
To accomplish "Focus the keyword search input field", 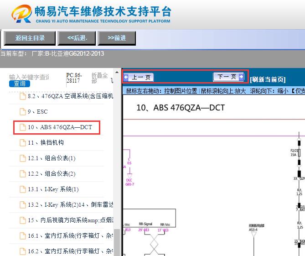I will [29, 77].
